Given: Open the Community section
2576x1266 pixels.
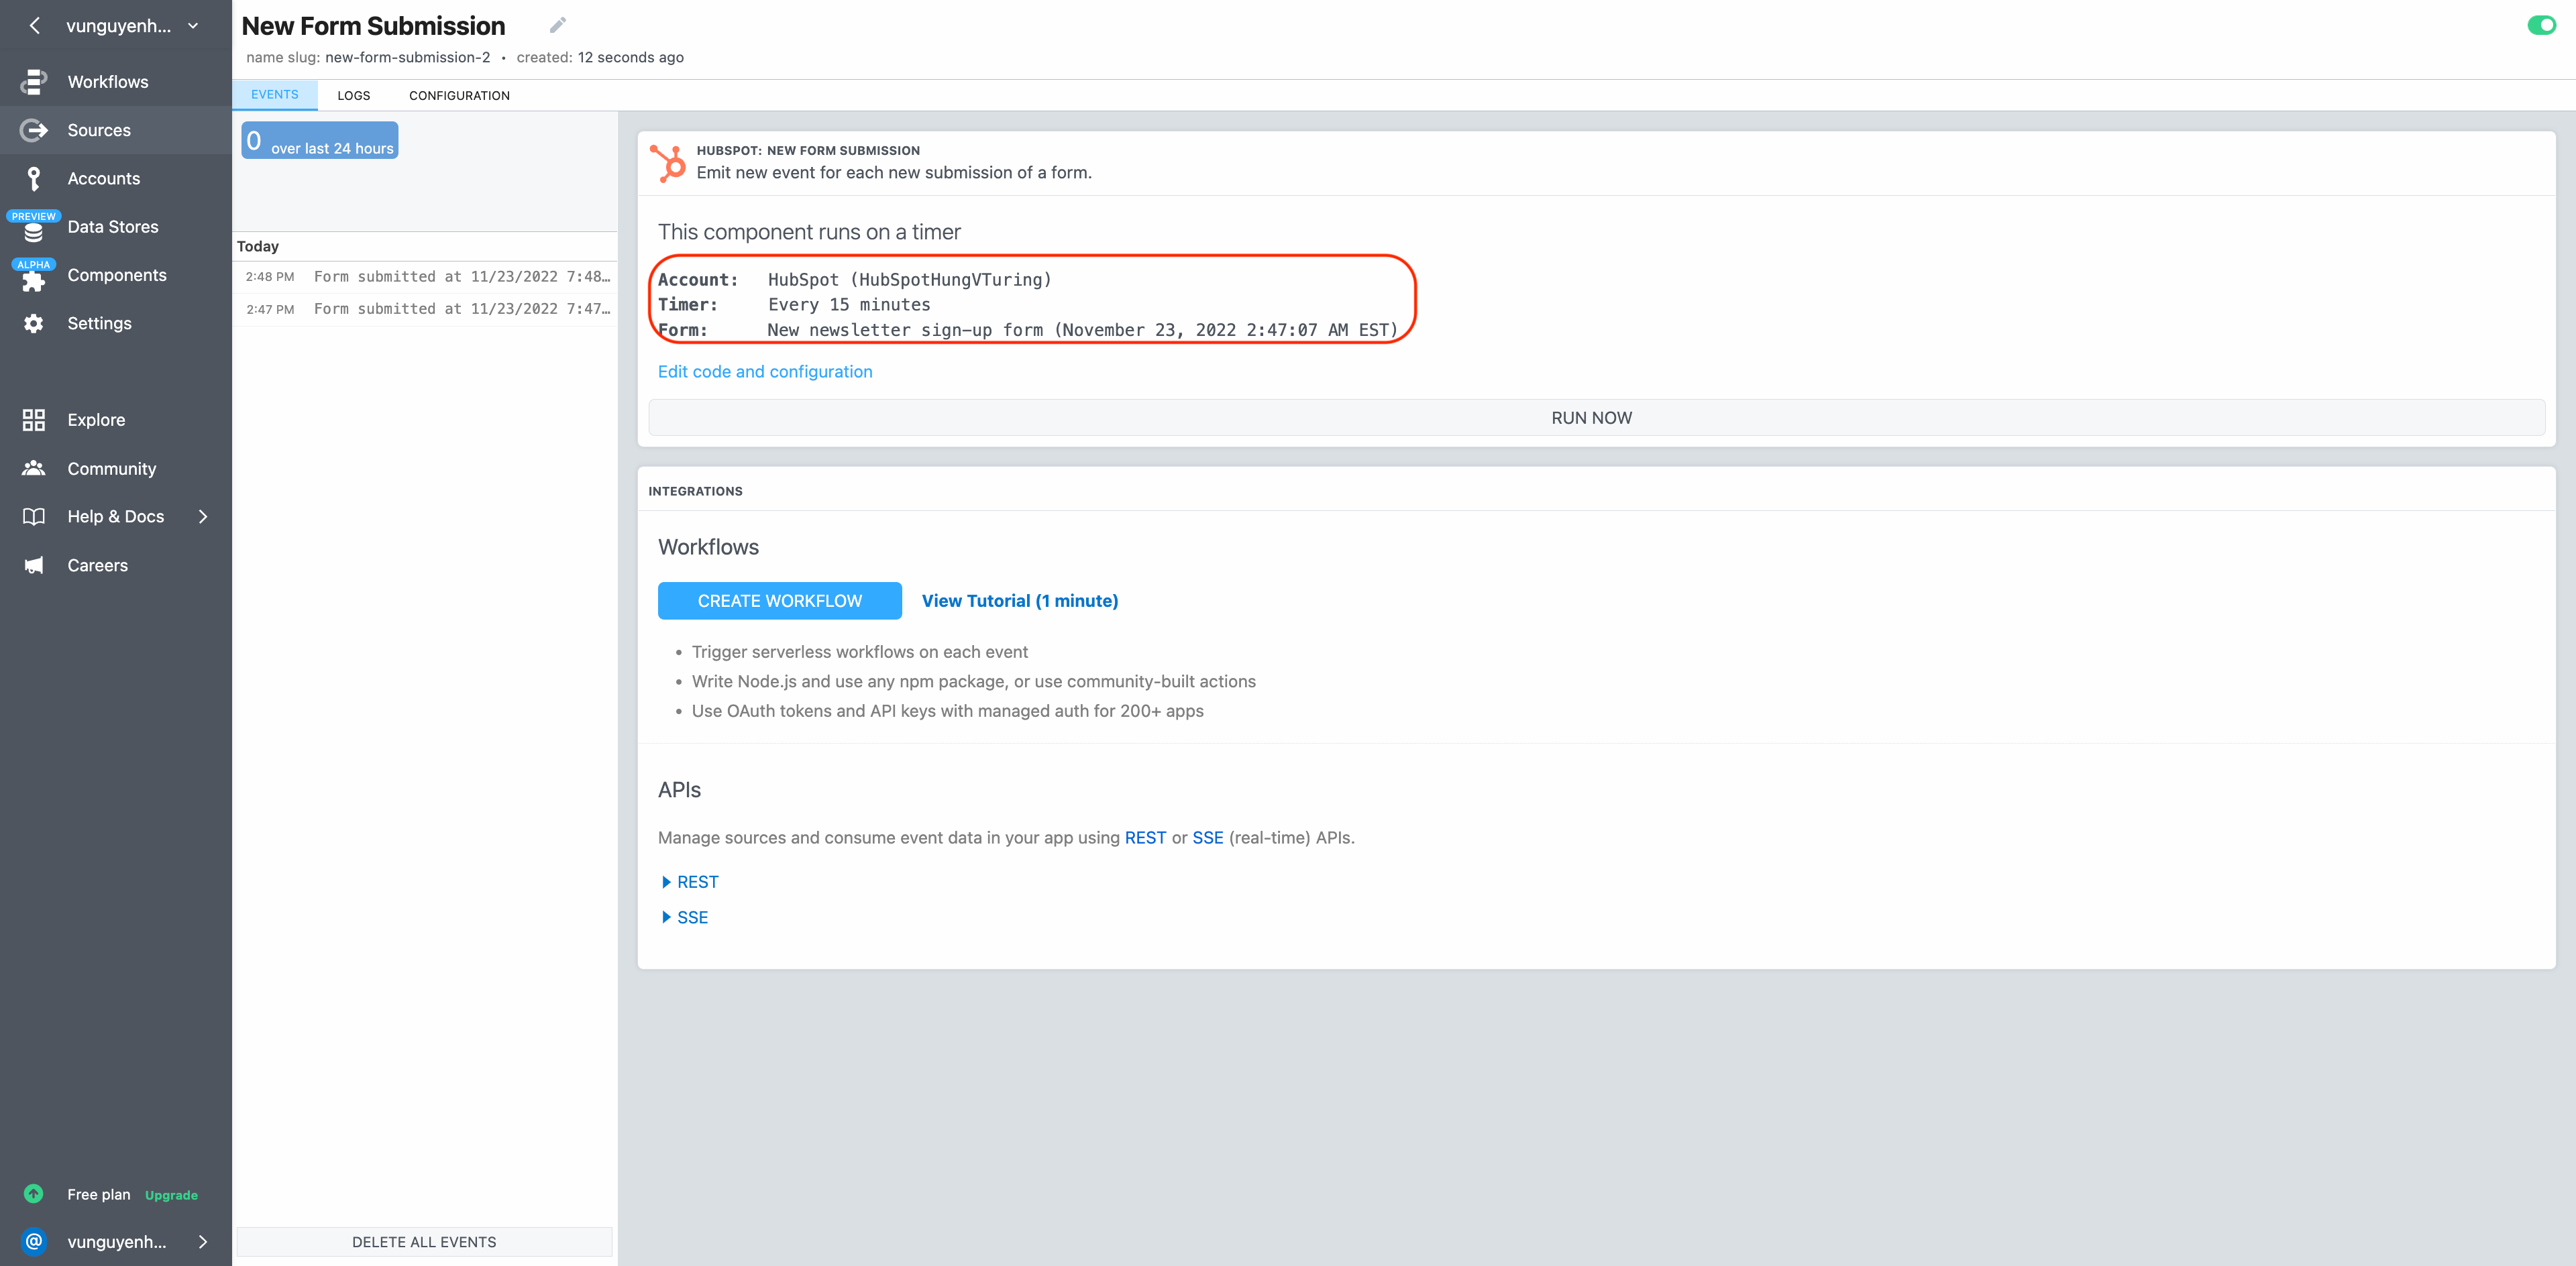Looking at the screenshot, I should tap(111, 467).
